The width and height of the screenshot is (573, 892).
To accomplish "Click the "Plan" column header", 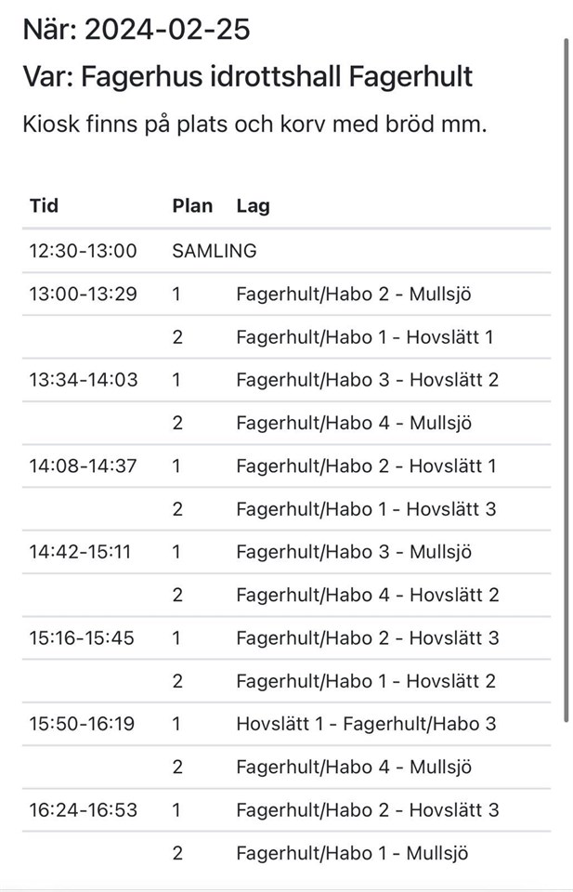I will (x=192, y=205).
